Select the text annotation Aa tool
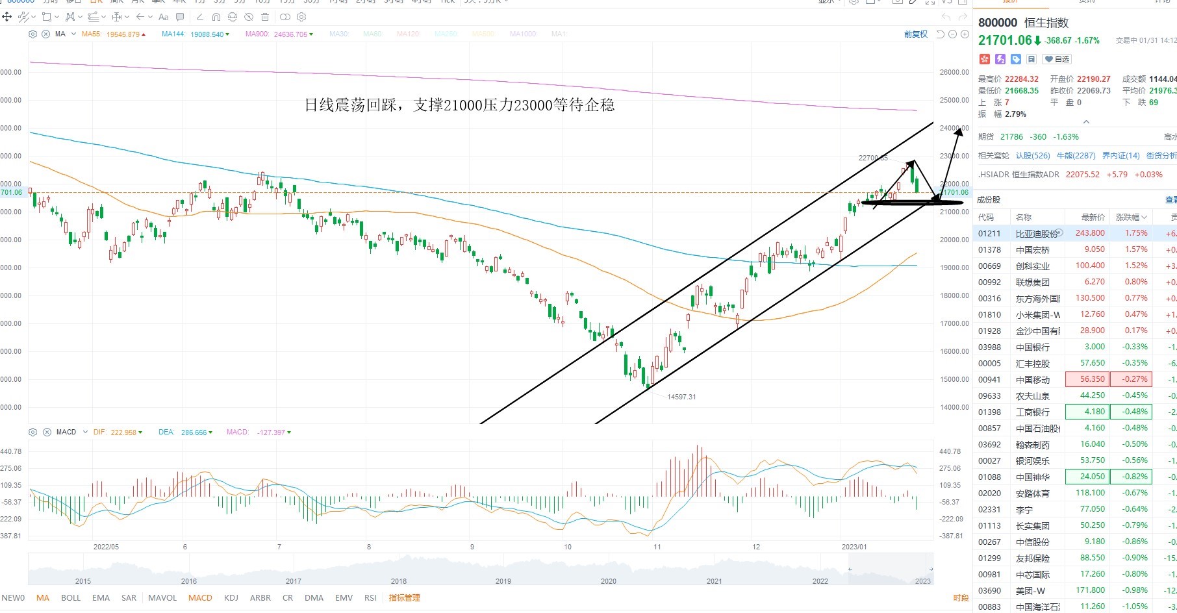Screen dimensions: 1177x613 (x=164, y=17)
